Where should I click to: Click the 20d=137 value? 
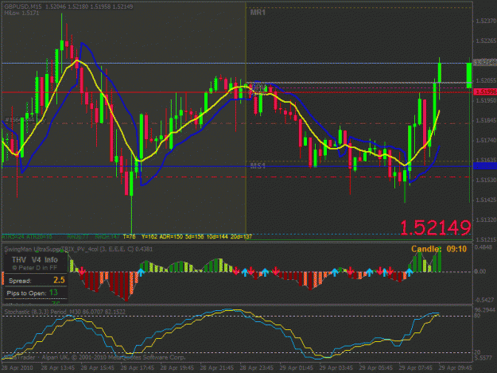(x=241, y=237)
